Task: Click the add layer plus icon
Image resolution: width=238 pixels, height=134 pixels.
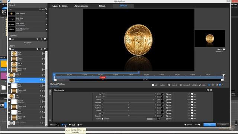Action: [10, 50]
